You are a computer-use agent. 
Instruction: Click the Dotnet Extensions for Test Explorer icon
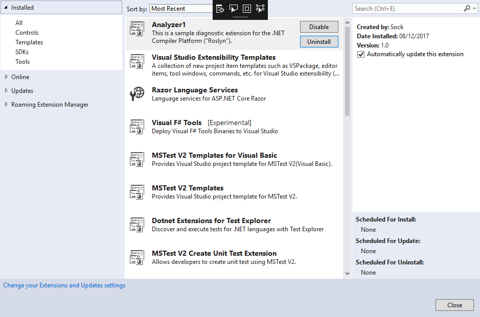pyautogui.click(x=137, y=225)
